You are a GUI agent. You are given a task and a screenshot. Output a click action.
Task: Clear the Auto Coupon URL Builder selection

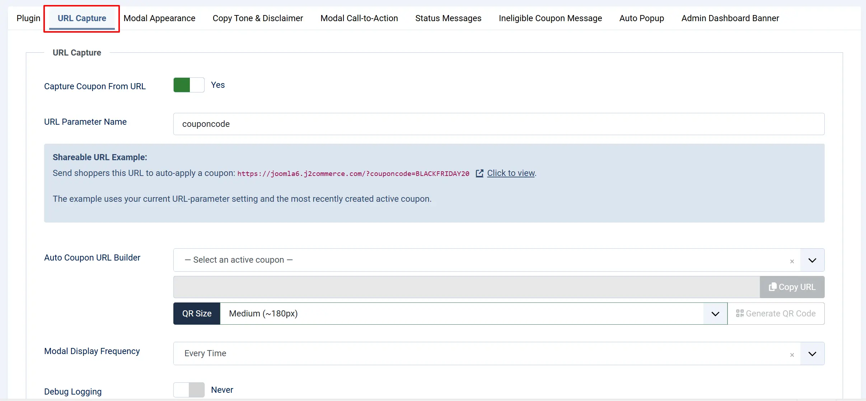(792, 262)
